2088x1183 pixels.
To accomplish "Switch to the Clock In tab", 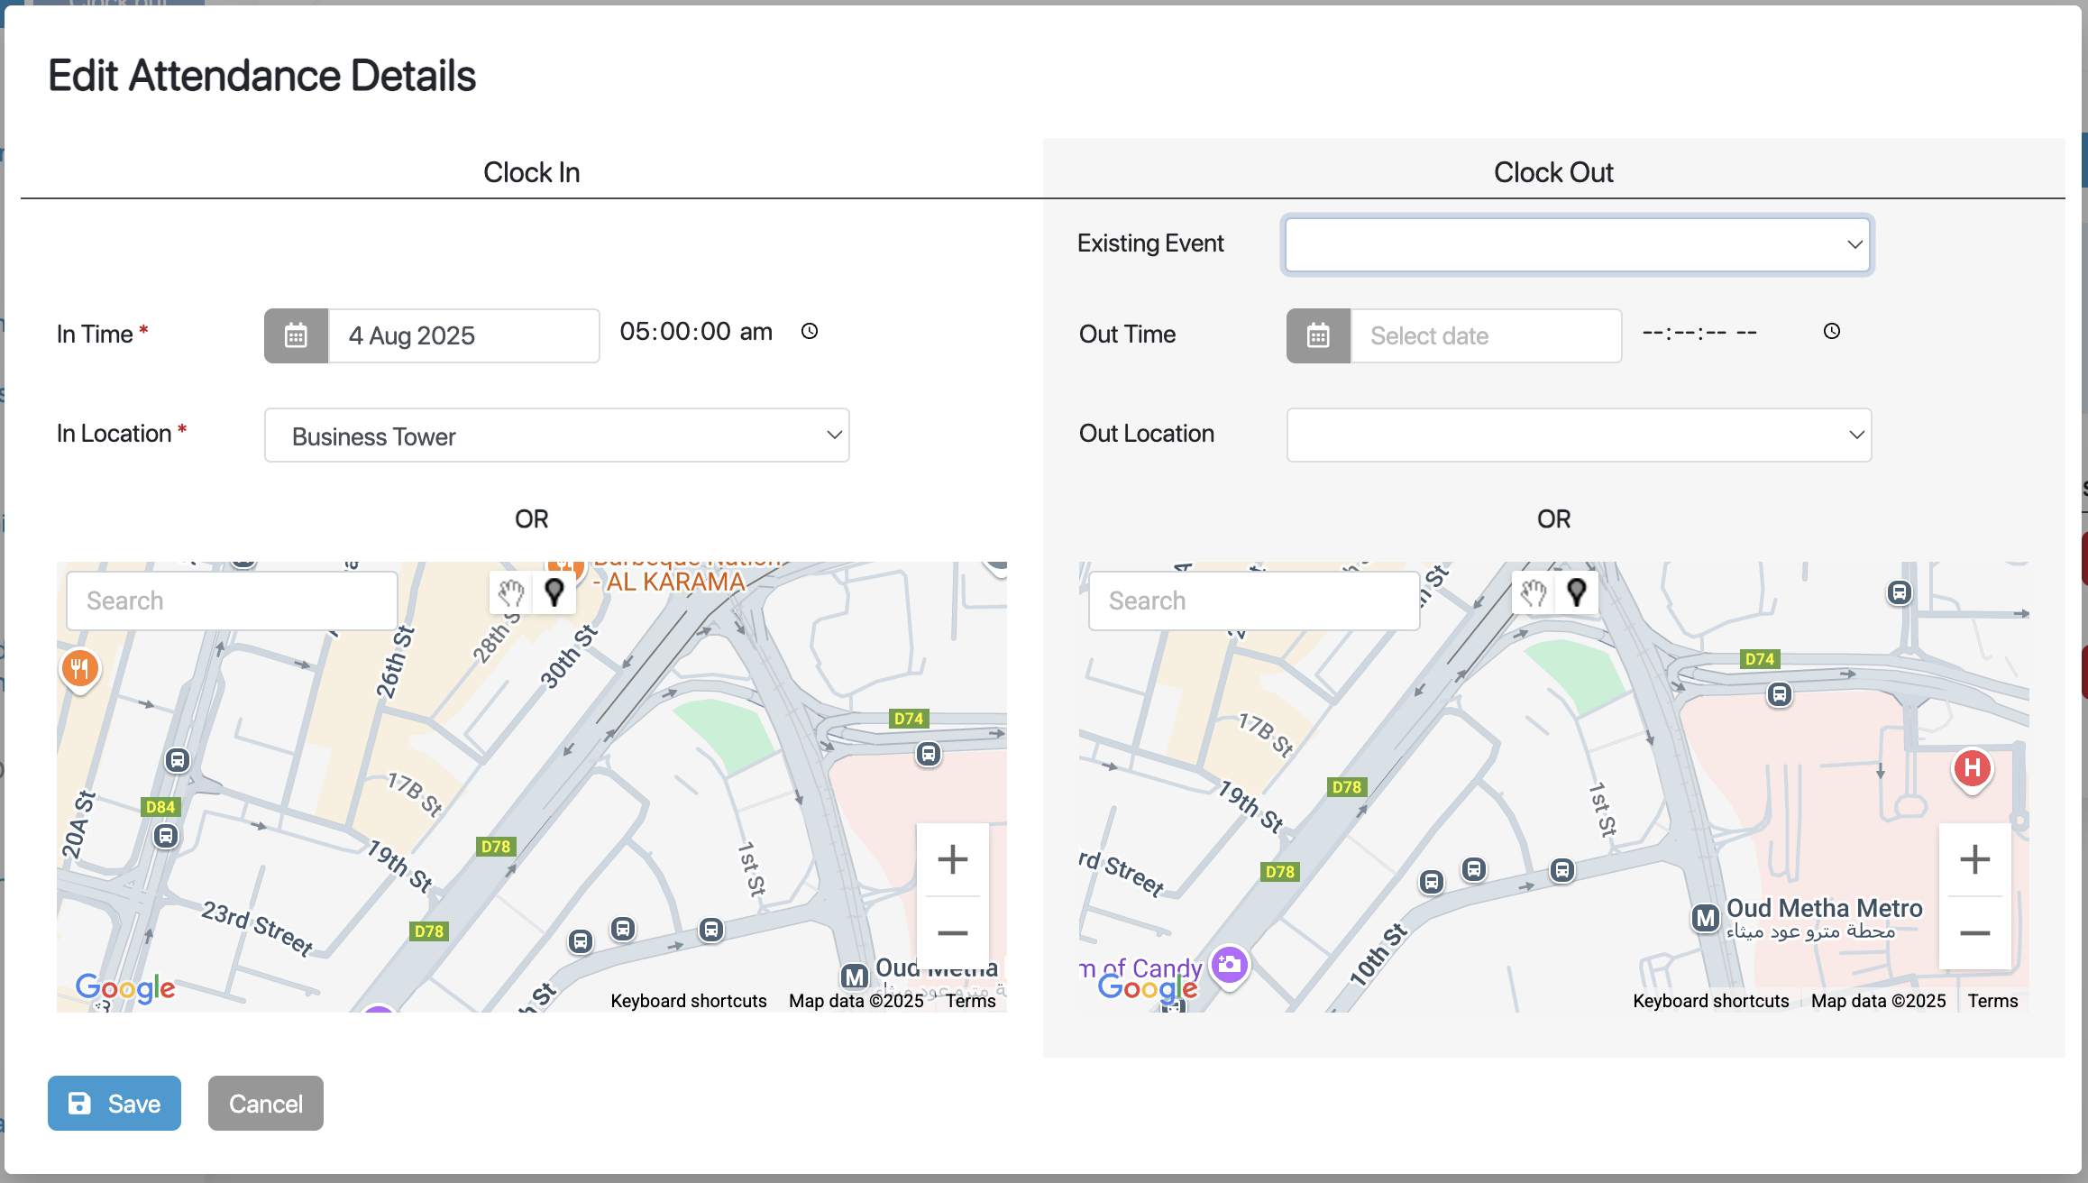I will click(531, 172).
